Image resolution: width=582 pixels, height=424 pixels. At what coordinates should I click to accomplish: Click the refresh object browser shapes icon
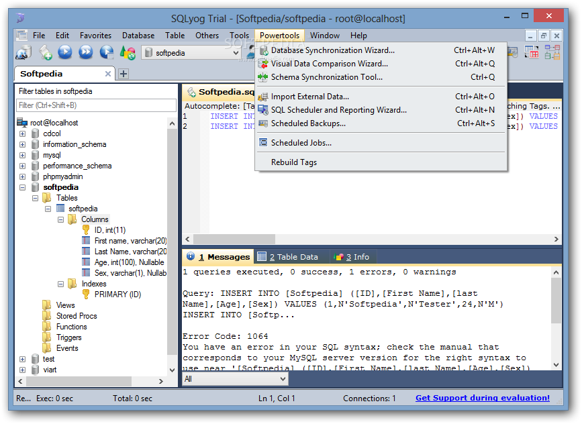[128, 52]
